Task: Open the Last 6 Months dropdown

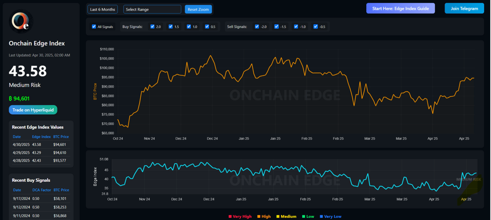Action: [103, 9]
